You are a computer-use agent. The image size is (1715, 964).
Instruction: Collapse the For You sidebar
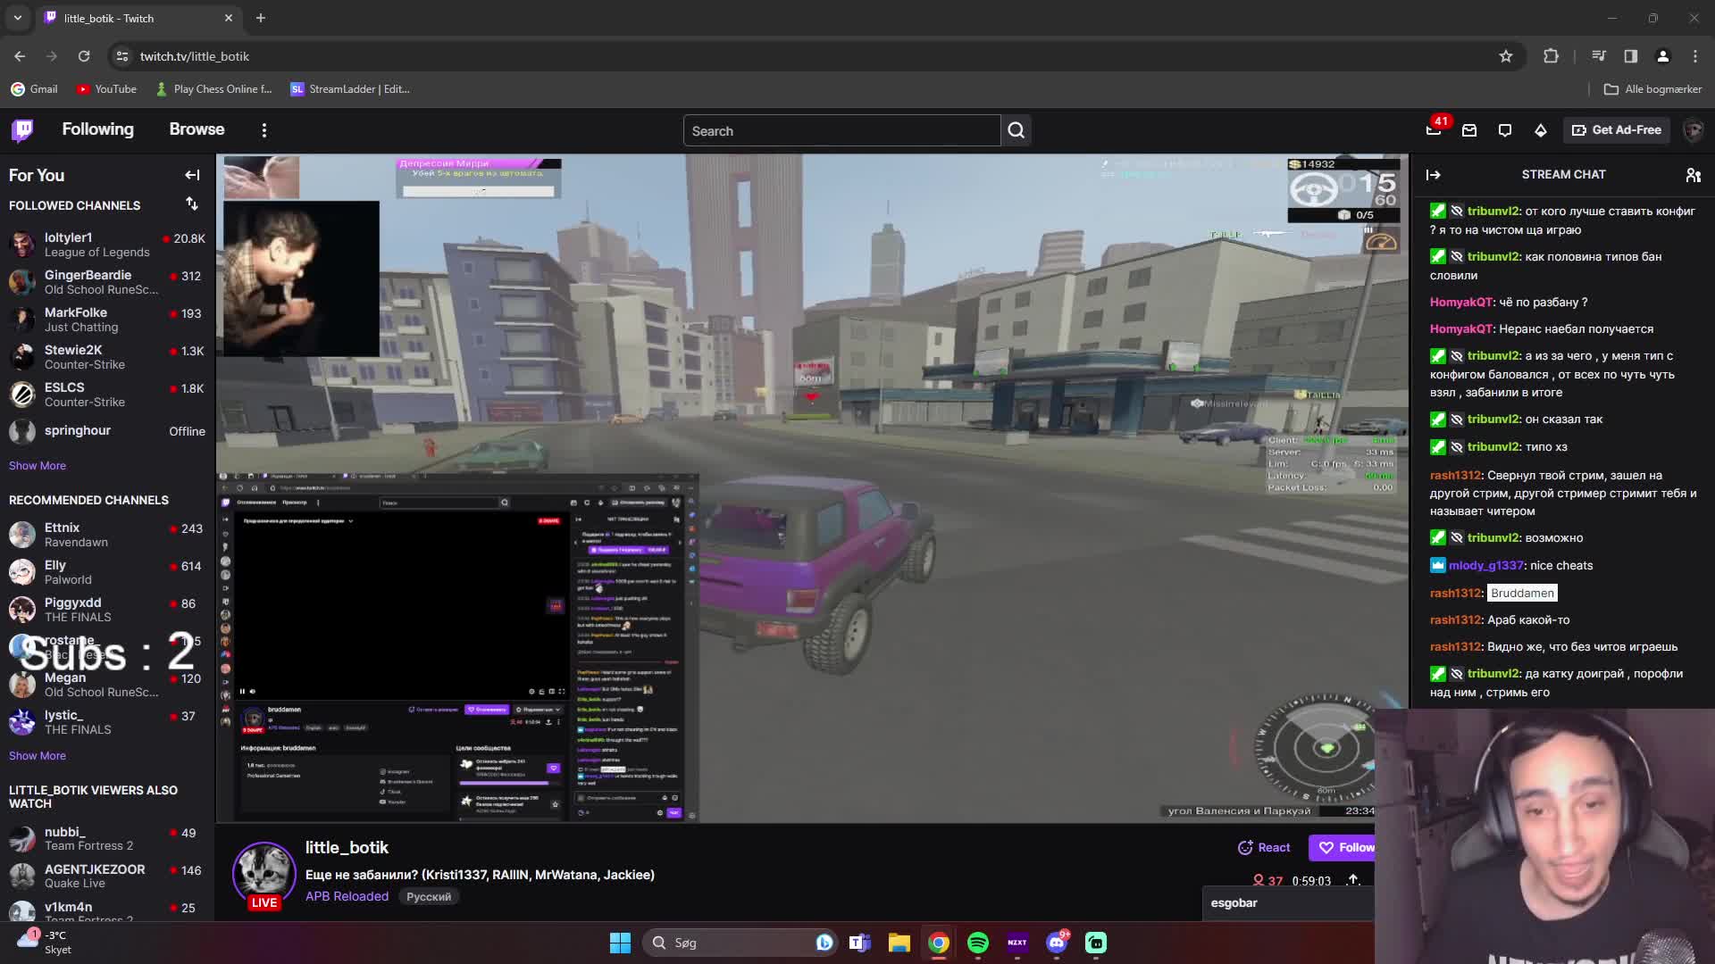[192, 175]
